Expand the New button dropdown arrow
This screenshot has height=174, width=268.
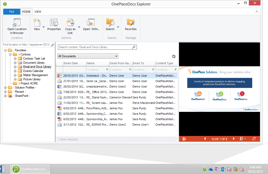43,27
